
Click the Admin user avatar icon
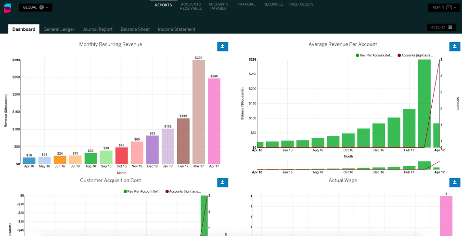click(x=449, y=7)
